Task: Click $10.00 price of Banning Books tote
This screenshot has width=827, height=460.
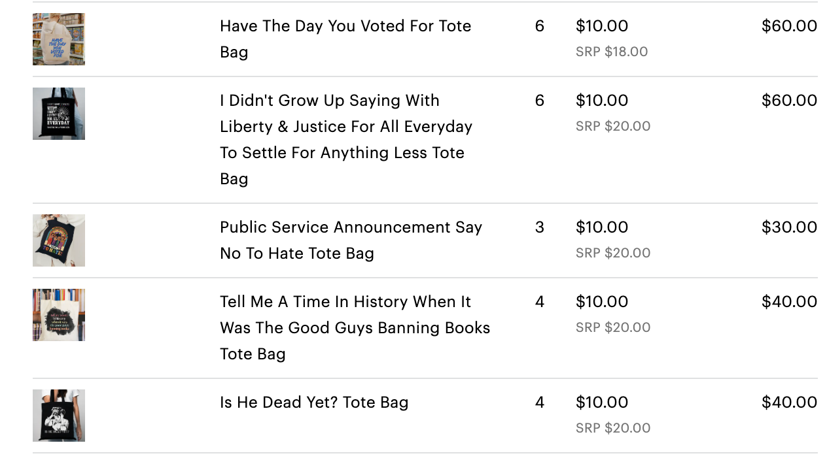Action: tap(602, 302)
